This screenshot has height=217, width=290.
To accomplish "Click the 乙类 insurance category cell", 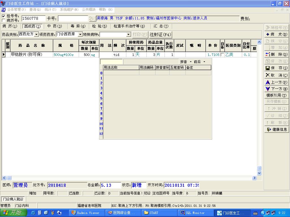I will click(233, 55).
